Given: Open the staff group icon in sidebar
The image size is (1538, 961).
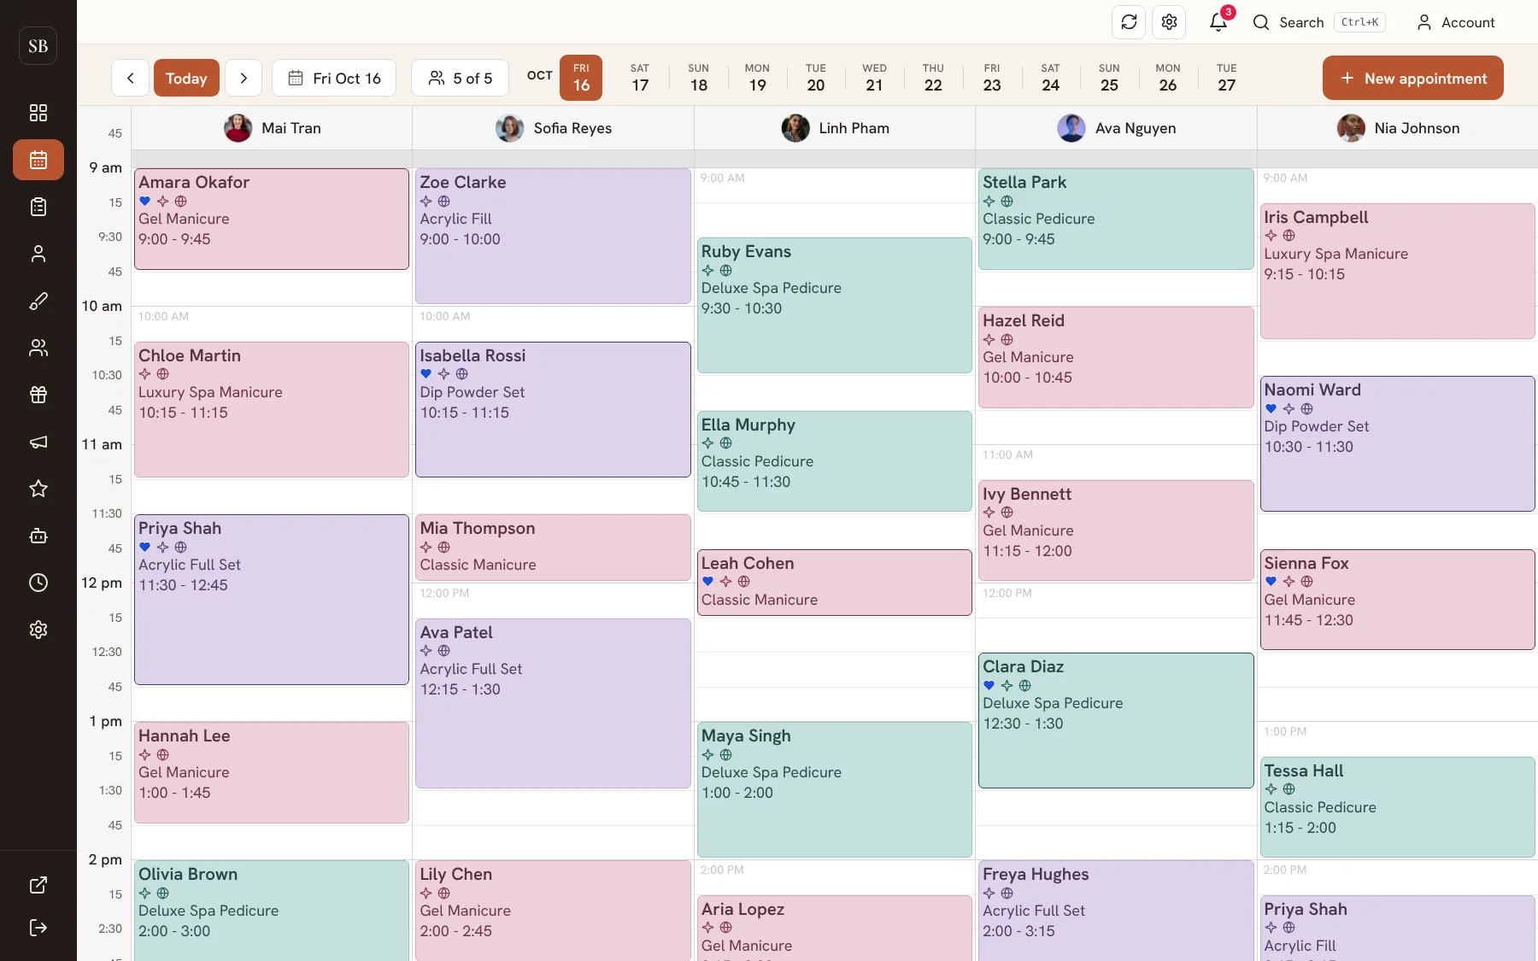Looking at the screenshot, I should 38,348.
